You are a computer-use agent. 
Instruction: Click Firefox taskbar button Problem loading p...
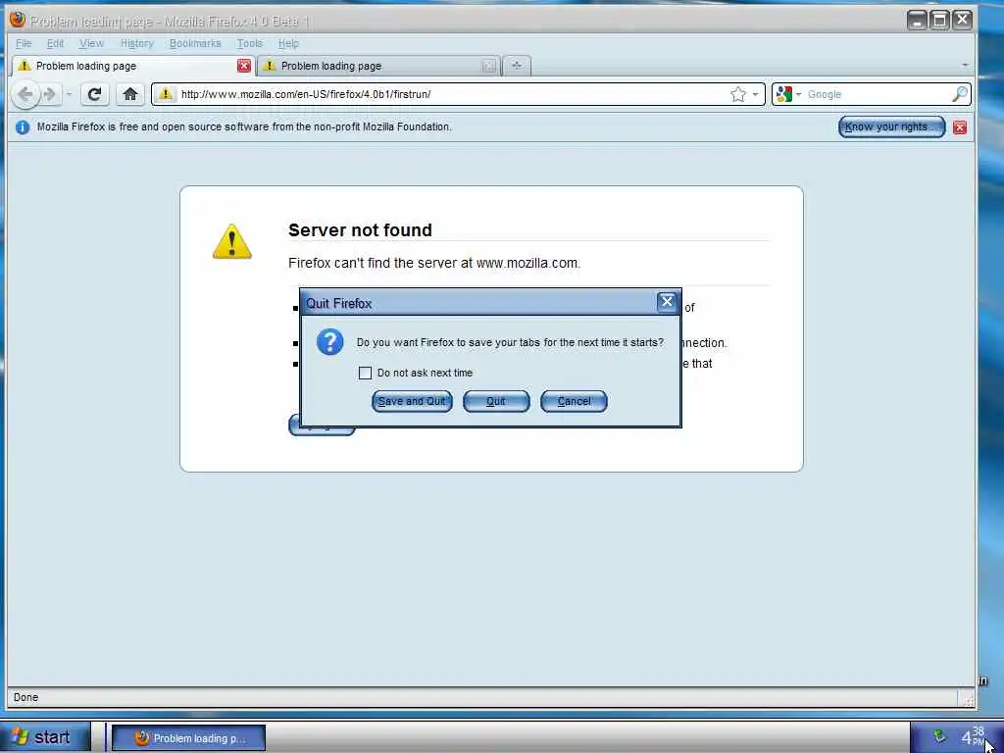(188, 737)
